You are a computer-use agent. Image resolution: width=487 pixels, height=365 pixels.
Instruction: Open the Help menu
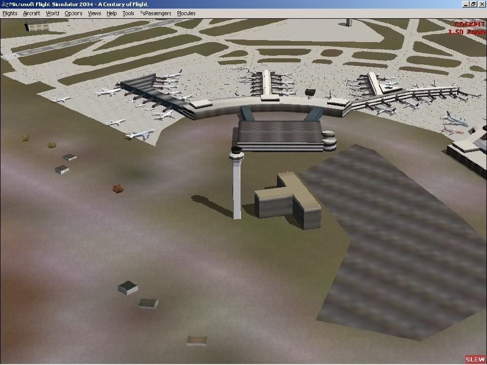point(112,13)
